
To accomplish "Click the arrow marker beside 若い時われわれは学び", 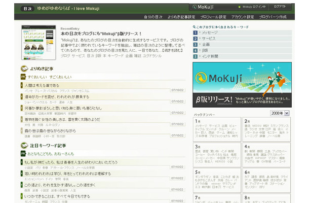I will tap(21, 174).
